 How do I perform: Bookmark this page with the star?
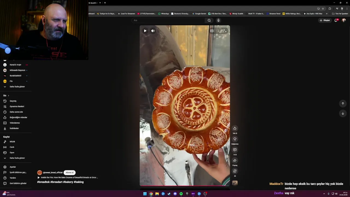point(323,8)
